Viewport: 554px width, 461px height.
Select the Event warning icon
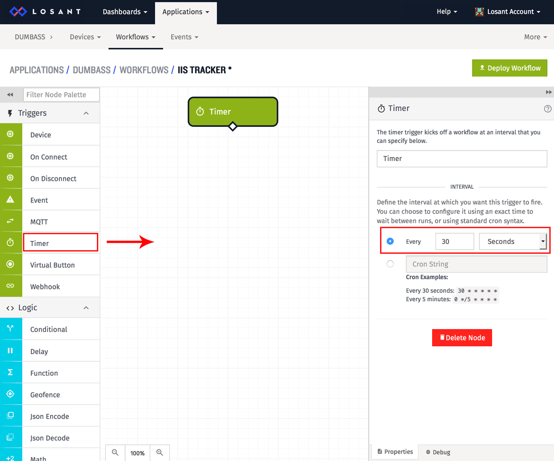[x=11, y=200]
